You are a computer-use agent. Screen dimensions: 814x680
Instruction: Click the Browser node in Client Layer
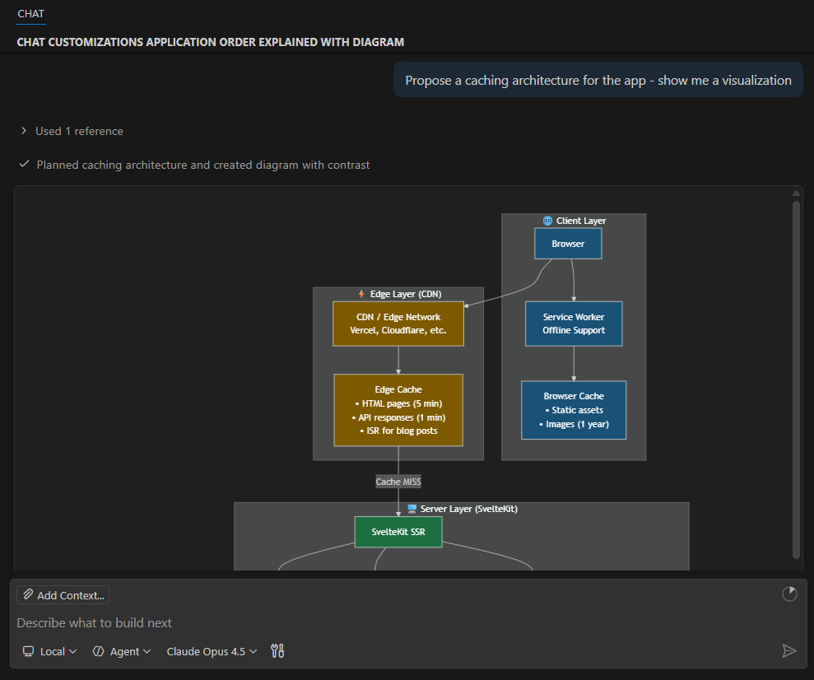(x=568, y=243)
